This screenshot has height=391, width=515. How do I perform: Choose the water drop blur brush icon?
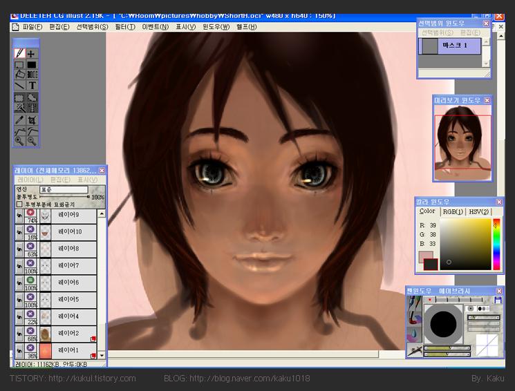click(415, 335)
